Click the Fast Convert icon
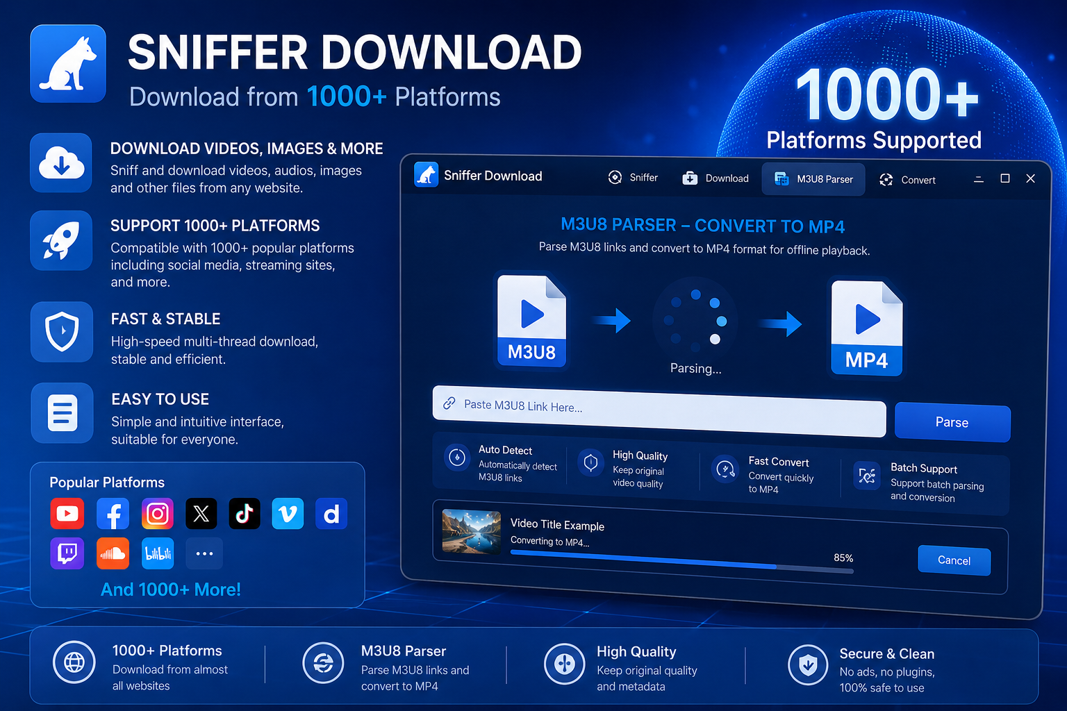 click(x=725, y=469)
